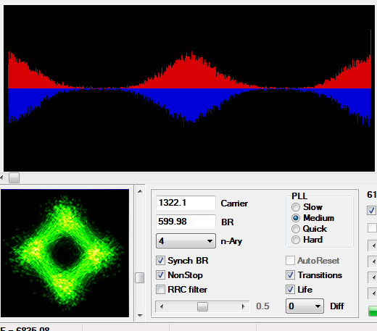377x331 pixels.
Task: Click the RRC slider right arrow
Action: tap(243, 306)
